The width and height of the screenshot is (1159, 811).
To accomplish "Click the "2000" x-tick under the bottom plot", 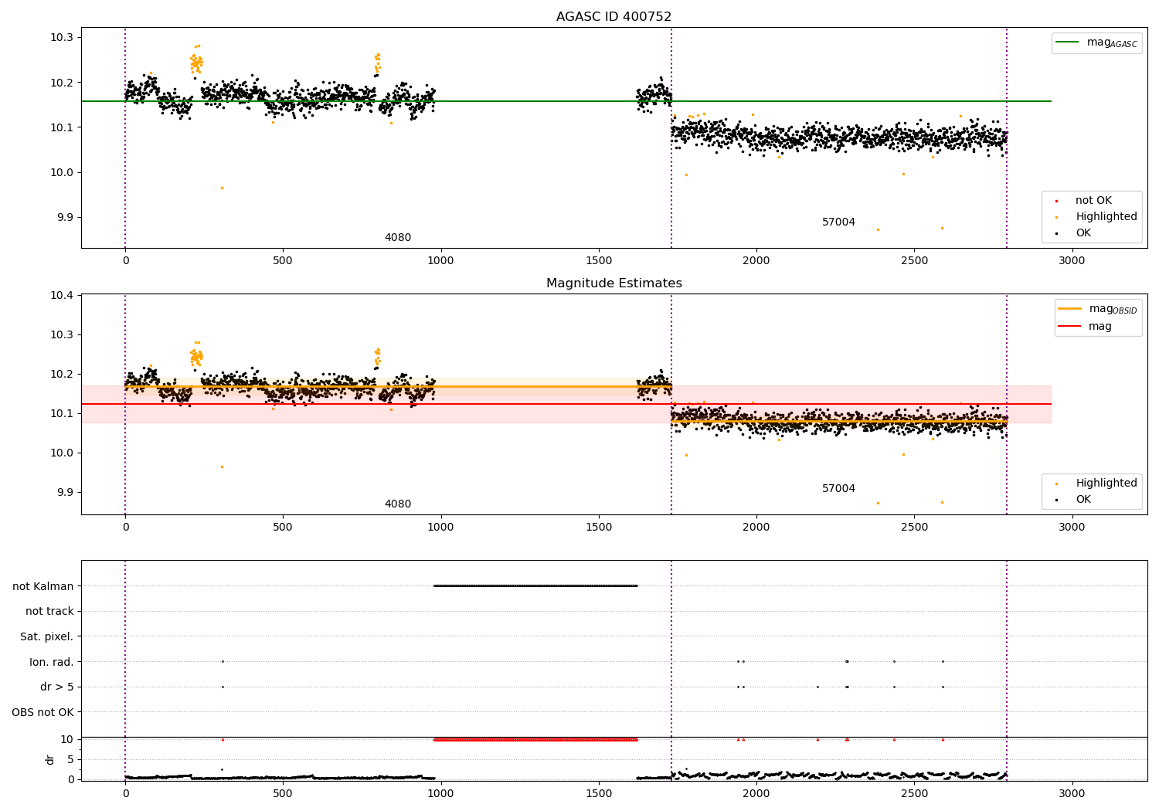I will click(x=756, y=794).
